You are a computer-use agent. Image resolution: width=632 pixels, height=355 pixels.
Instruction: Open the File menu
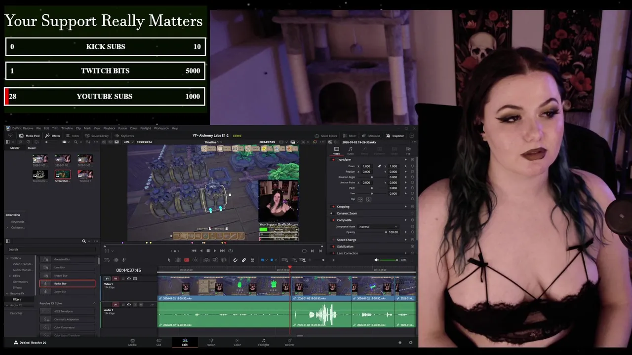(39, 128)
